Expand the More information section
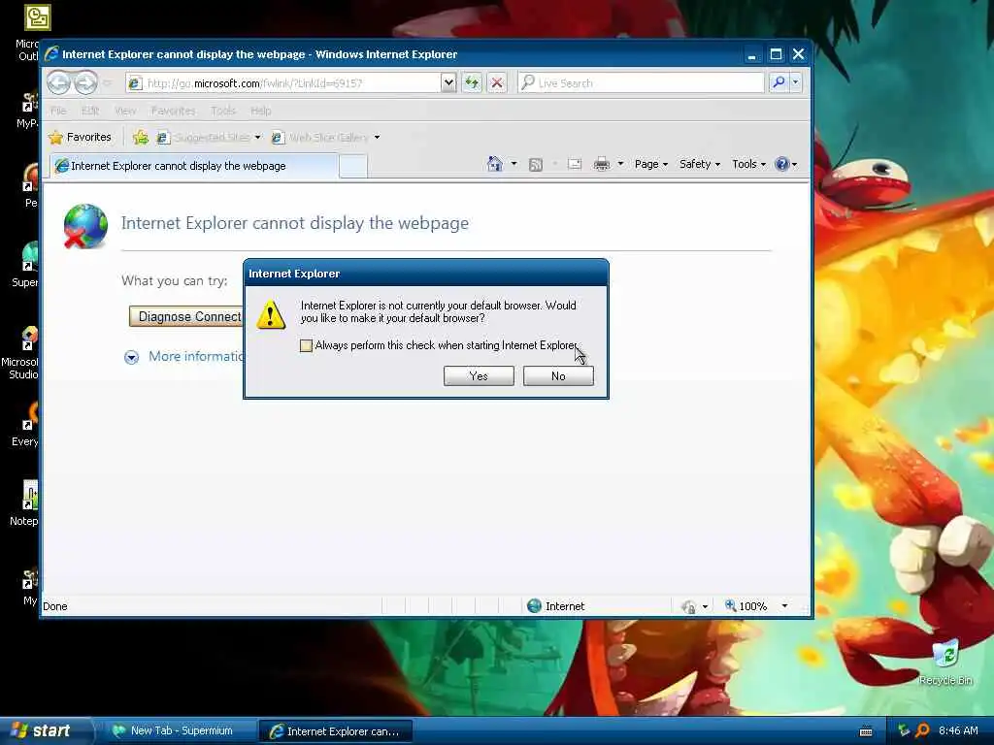 pyautogui.click(x=131, y=357)
